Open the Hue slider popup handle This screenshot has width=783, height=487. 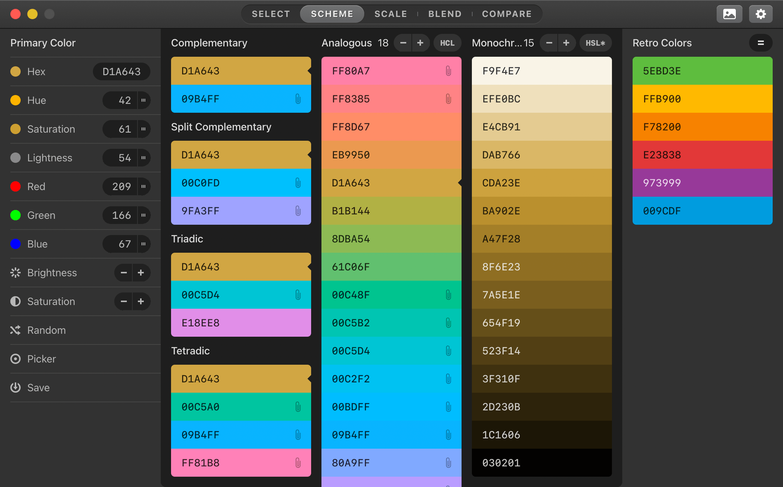click(143, 100)
